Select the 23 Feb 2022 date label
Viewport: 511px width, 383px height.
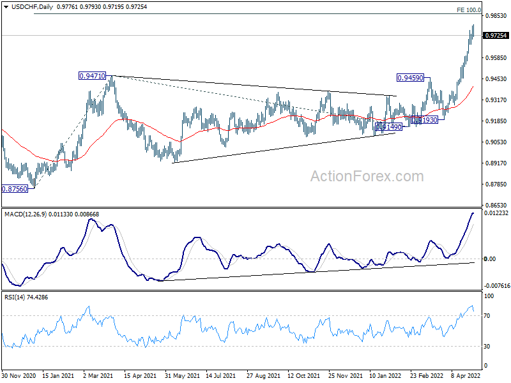coord(427,375)
